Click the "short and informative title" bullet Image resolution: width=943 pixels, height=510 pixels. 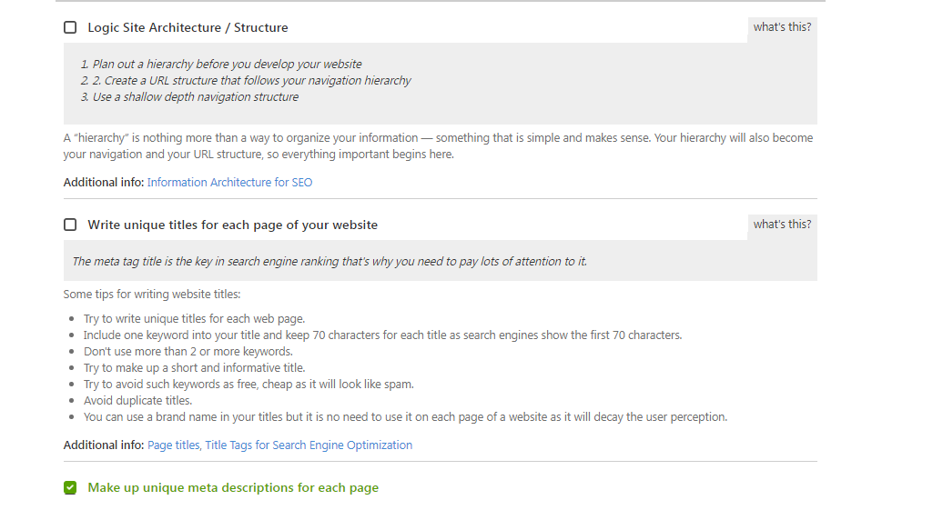coord(194,367)
